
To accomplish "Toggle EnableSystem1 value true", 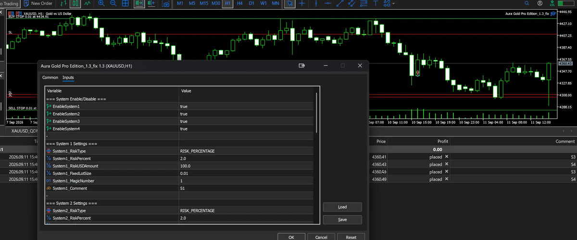I will pyautogui.click(x=246, y=106).
